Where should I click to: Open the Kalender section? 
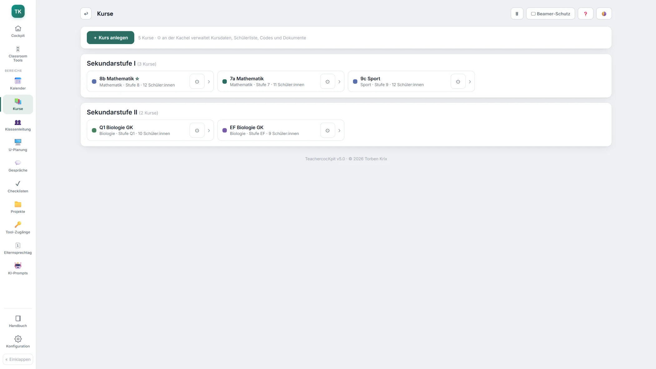point(18,84)
